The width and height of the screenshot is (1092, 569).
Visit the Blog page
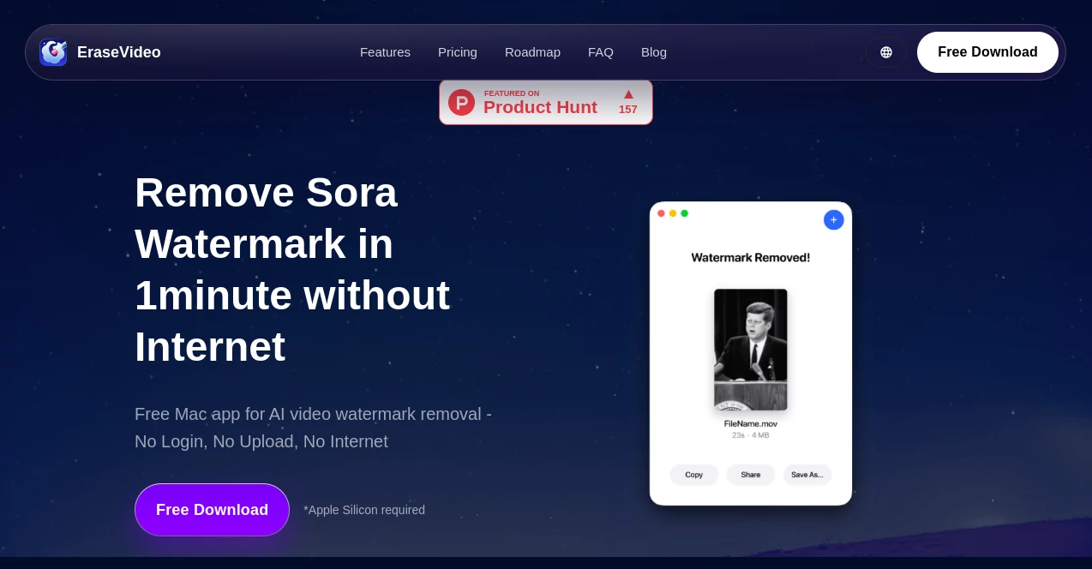click(653, 52)
